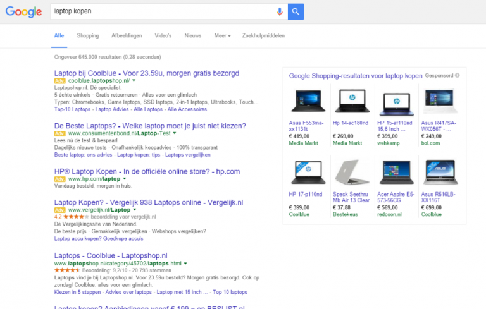This screenshot has width=486, height=309.
Task: Click 'Top 10 laptops' sitelink under Coolblue result
Action: pyautogui.click(x=230, y=292)
